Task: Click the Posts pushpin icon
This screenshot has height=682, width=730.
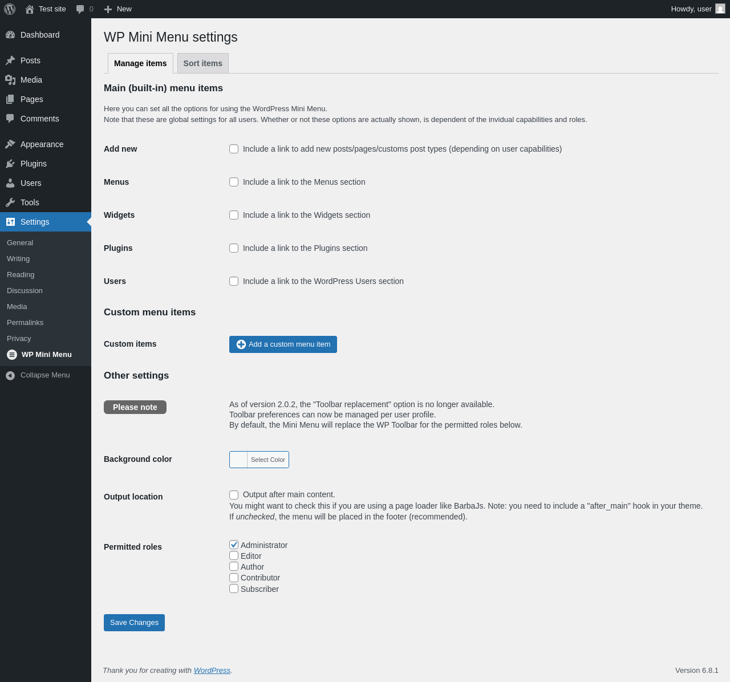Action: [x=10, y=60]
